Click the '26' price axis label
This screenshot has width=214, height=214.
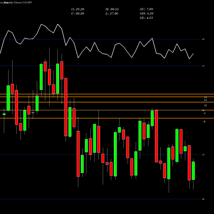(x=203, y=199)
